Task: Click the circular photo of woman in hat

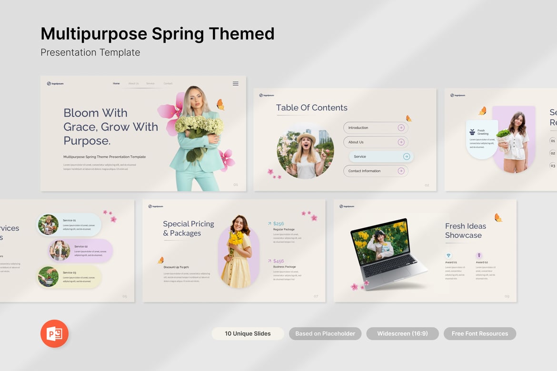Action: (306, 150)
